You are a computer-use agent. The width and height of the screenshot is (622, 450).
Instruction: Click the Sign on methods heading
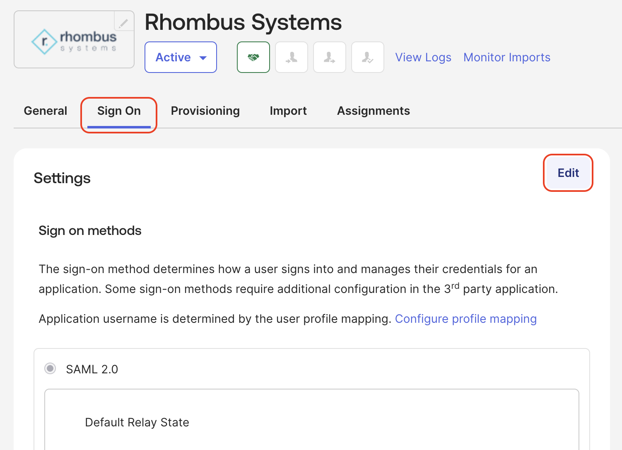tap(90, 230)
